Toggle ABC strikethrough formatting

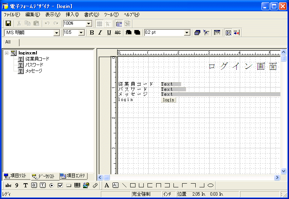pyautogui.click(x=117, y=33)
